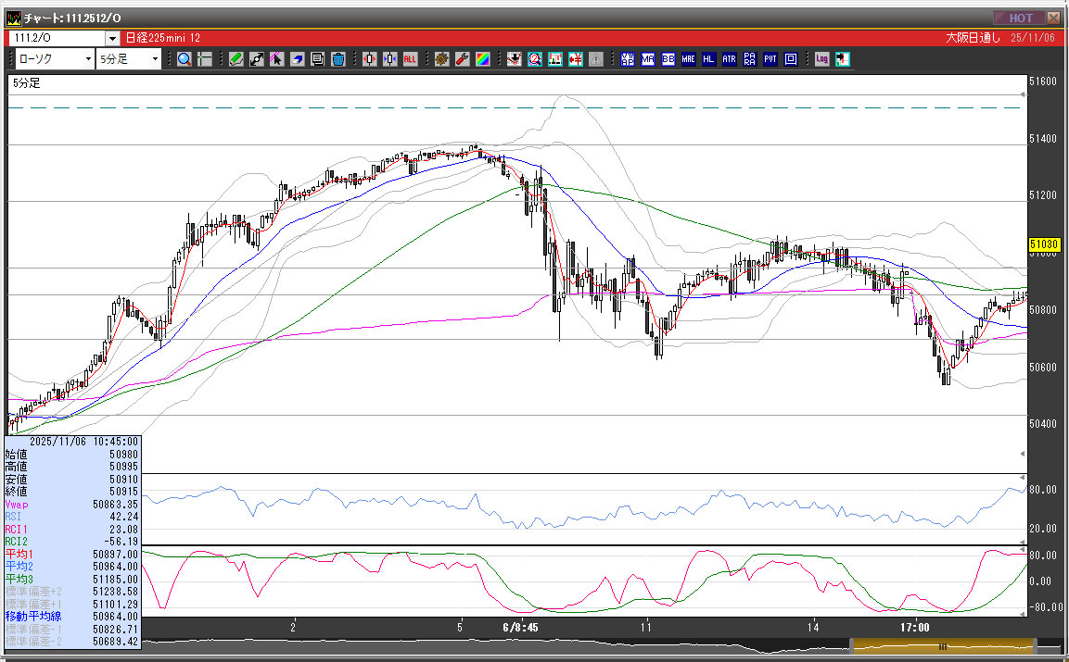Click the 111.2/O symbol input field
1069x662 pixels.
click(56, 38)
